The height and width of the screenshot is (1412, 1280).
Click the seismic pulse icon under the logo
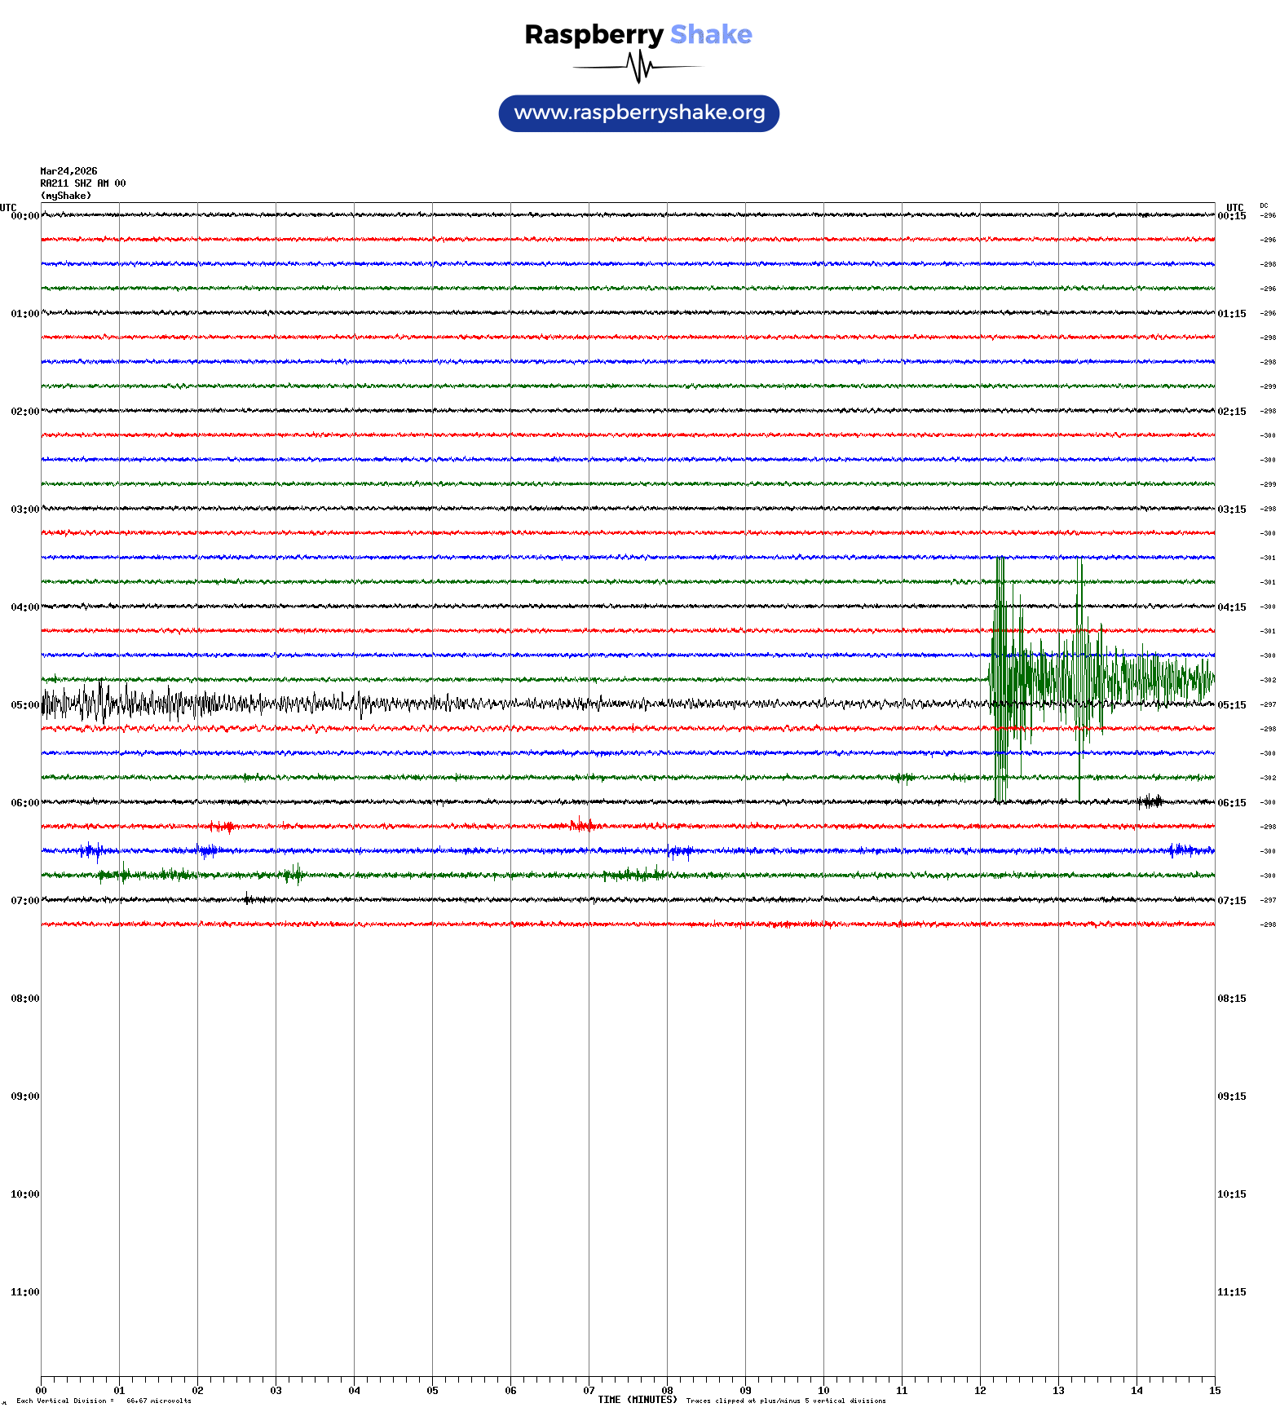point(638,67)
